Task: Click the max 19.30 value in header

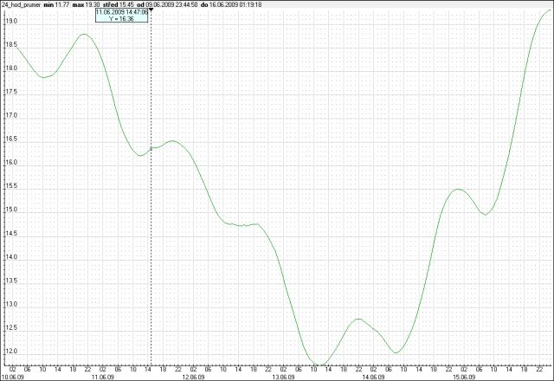Action: pyautogui.click(x=88, y=4)
